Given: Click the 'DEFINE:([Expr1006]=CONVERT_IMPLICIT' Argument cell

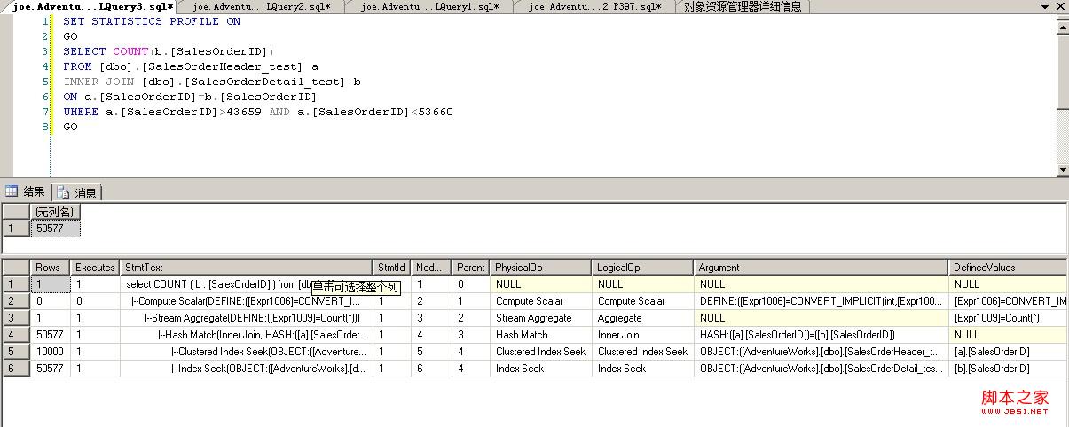Looking at the screenshot, I should (821, 301).
